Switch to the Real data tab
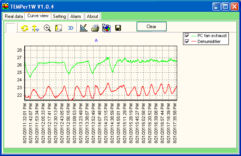The image size is (241, 156). tap(14, 16)
